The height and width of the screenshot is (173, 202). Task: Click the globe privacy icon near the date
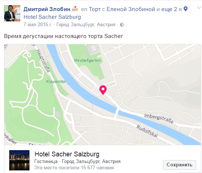click(122, 25)
